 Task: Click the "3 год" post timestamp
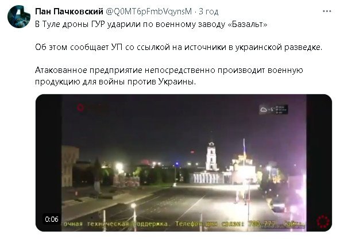click(x=208, y=11)
